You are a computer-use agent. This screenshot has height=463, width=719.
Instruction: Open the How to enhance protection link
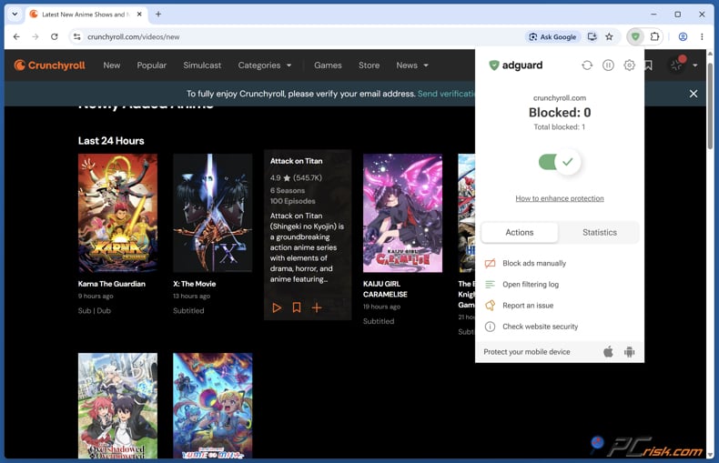[560, 198]
